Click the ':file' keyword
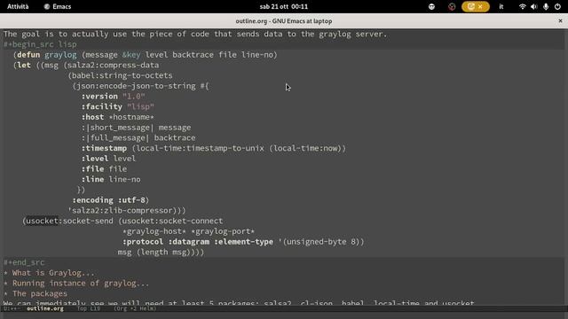This screenshot has height=319, width=568. [x=92, y=169]
